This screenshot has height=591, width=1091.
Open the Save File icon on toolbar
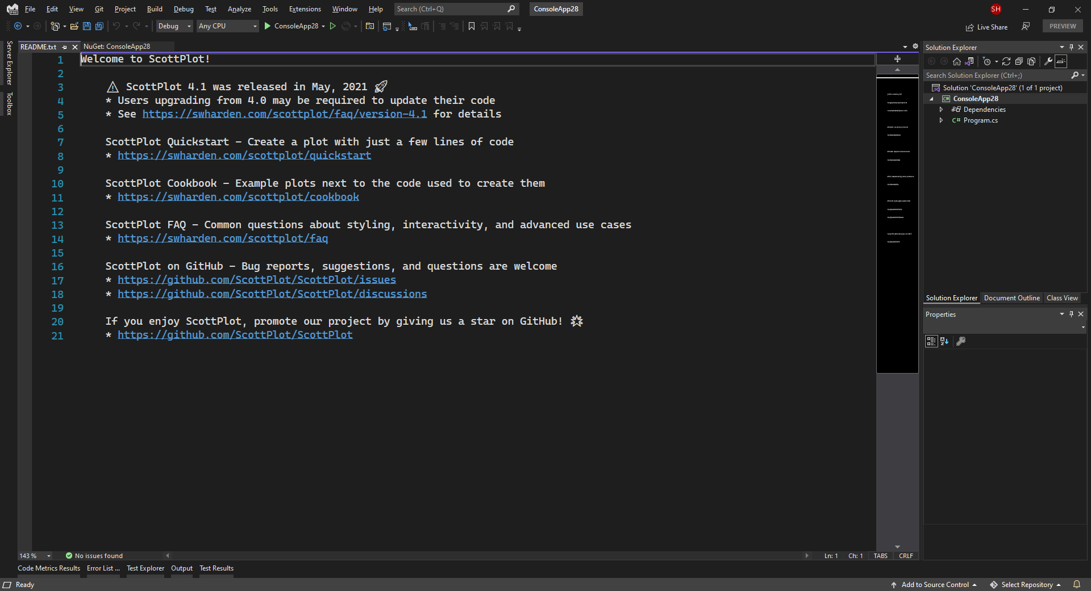point(87,26)
